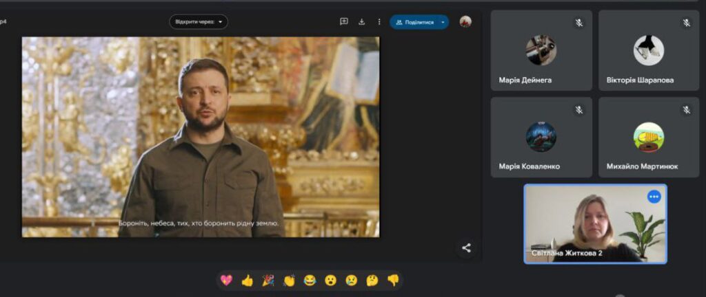Send the laughing face reaction
706x297 pixels.
point(310,280)
